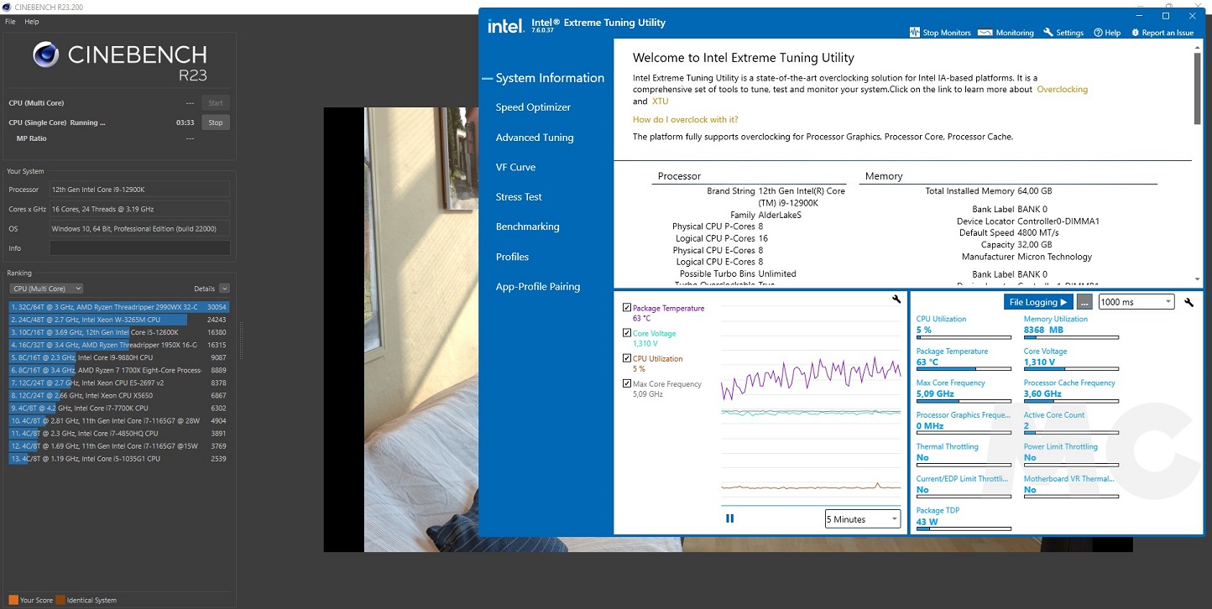Screen dimensions: 1212x609
Task: Click the Cinebench Info input field
Action: [x=139, y=248]
